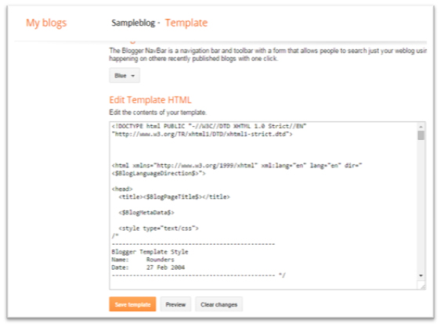Click the Save template button
The image size is (441, 327).
(132, 304)
